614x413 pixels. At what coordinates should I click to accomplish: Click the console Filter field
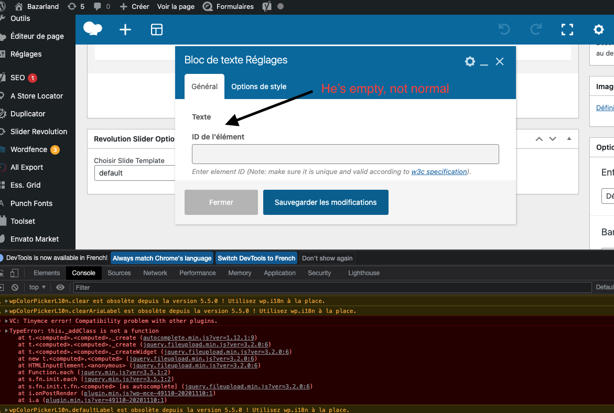(332, 287)
